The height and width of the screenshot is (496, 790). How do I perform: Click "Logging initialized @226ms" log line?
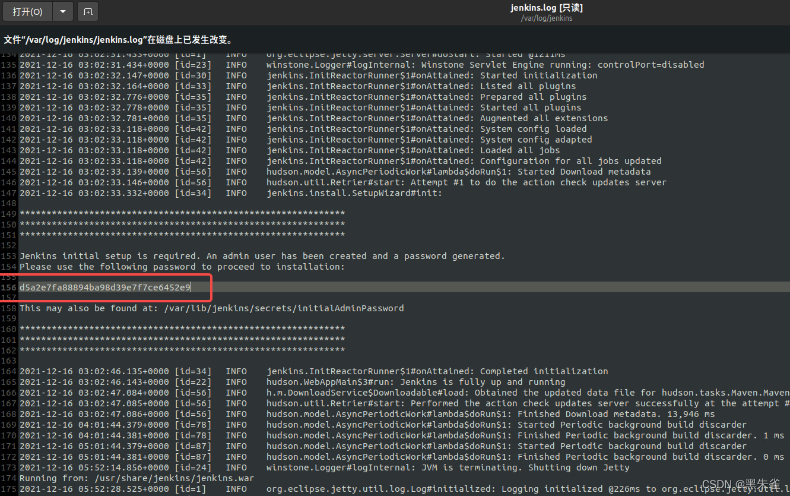(x=405, y=489)
